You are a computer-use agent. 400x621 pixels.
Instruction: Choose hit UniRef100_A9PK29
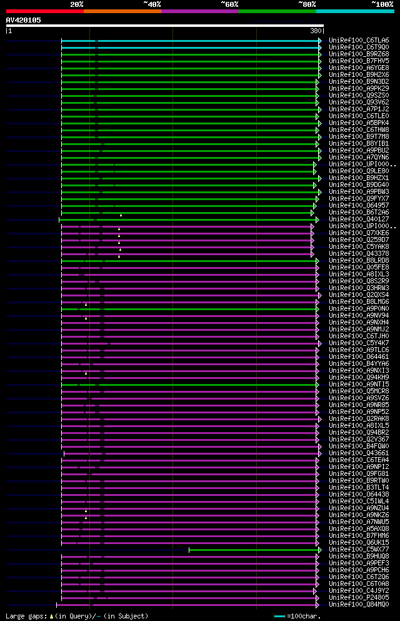359,88
